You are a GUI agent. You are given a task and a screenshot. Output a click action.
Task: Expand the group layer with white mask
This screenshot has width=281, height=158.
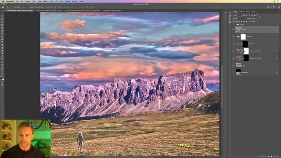pos(236,37)
